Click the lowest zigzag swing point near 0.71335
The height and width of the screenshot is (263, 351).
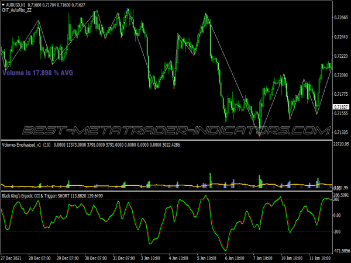259,136
